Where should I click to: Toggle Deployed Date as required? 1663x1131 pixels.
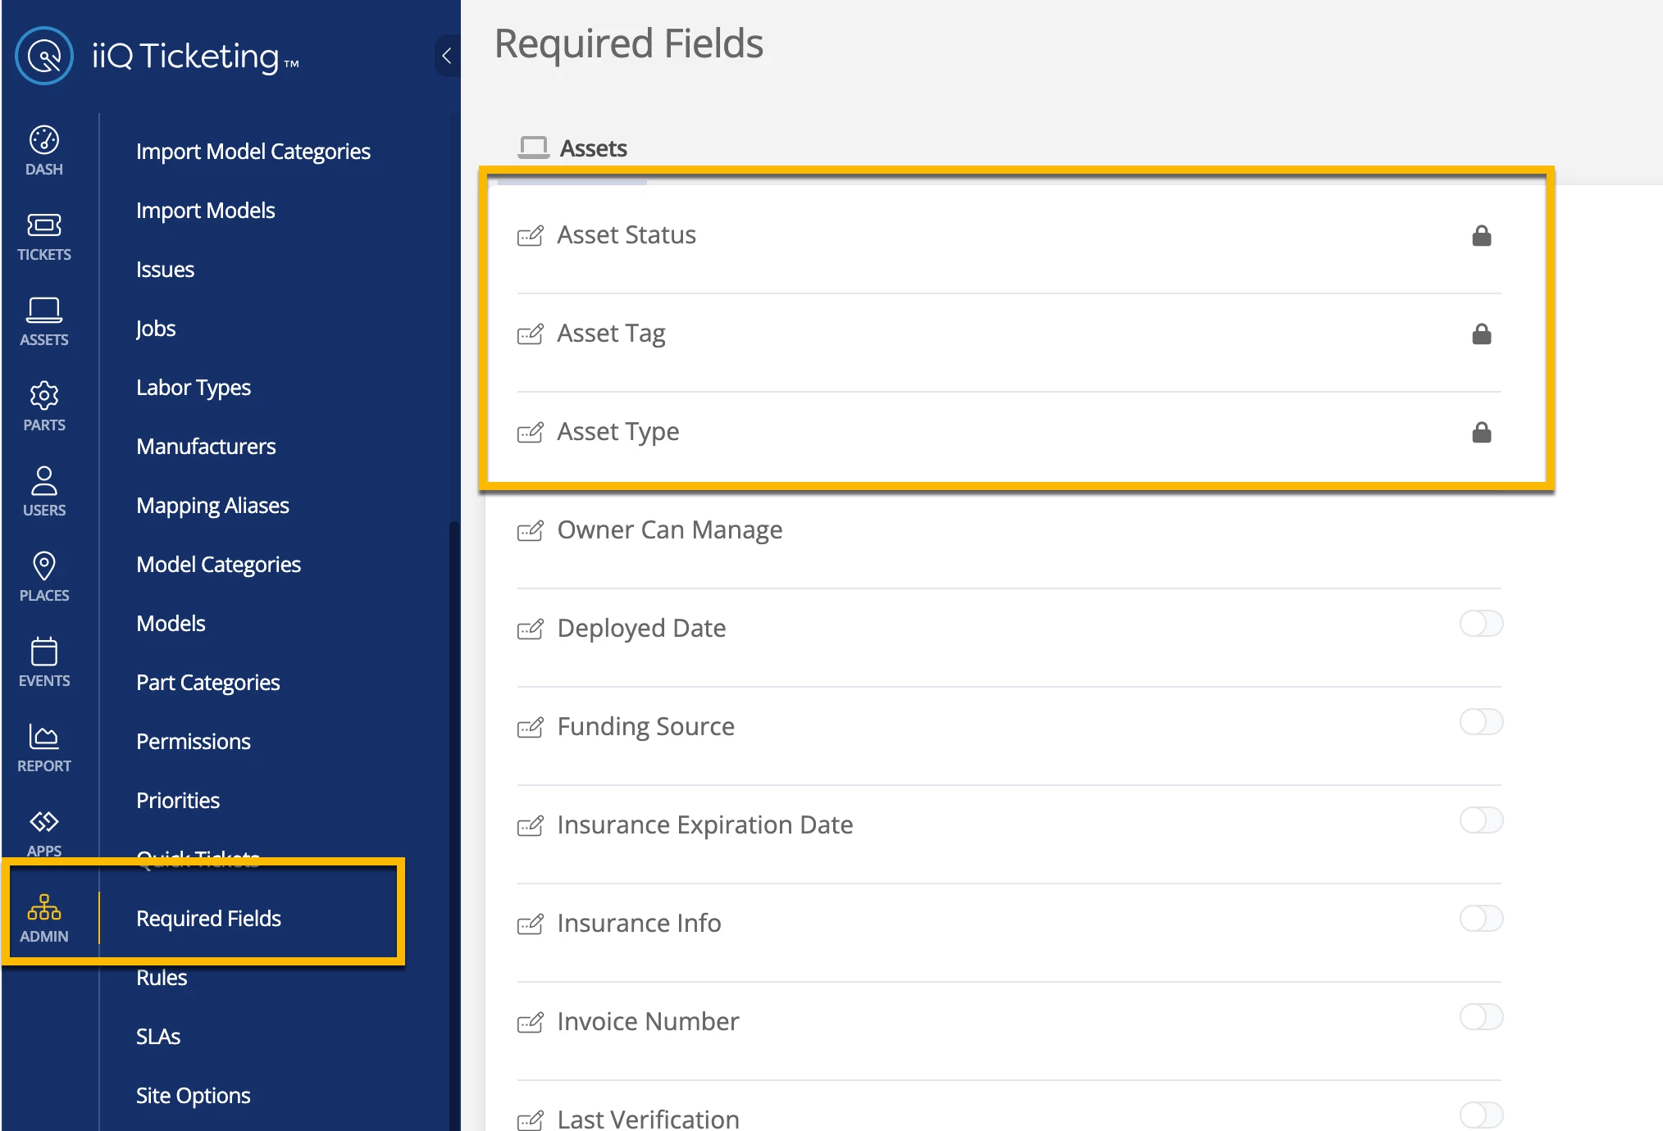click(1481, 624)
